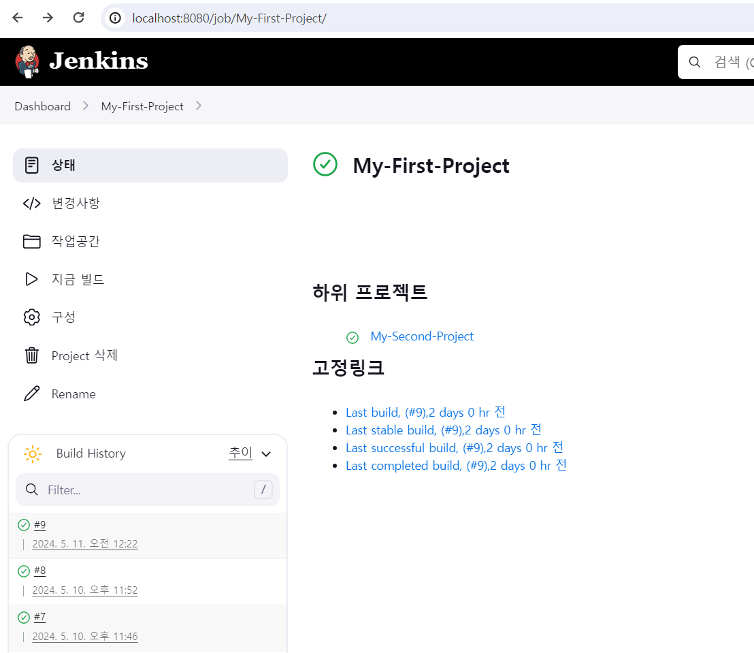Image resolution: width=754 pixels, height=653 pixels.
Task: Open the My-Second-Project downstream link
Action: [422, 336]
